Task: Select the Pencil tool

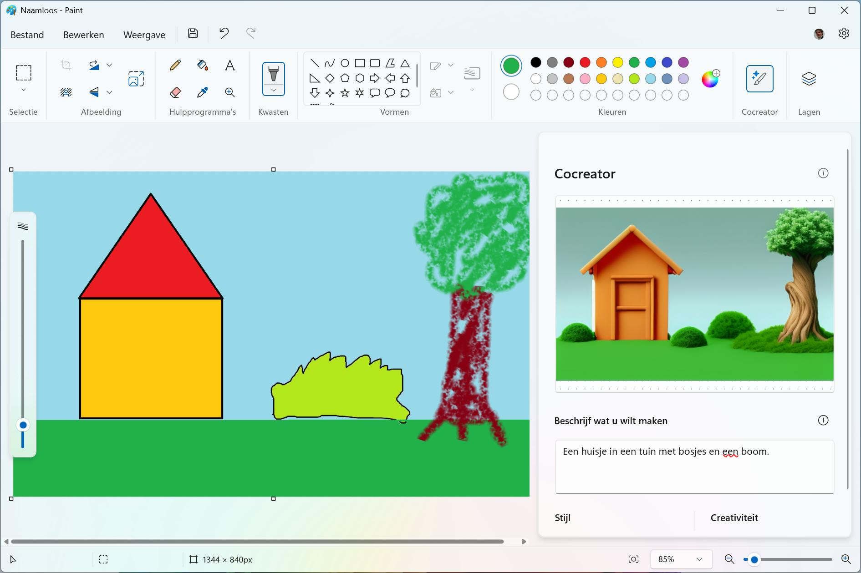Action: 175,65
